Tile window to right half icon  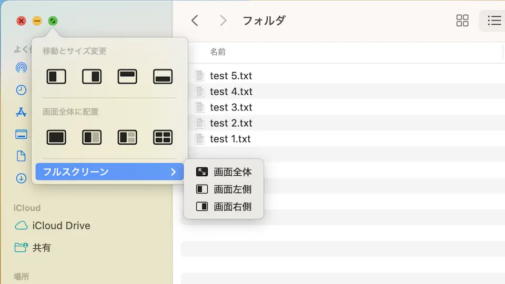point(92,77)
